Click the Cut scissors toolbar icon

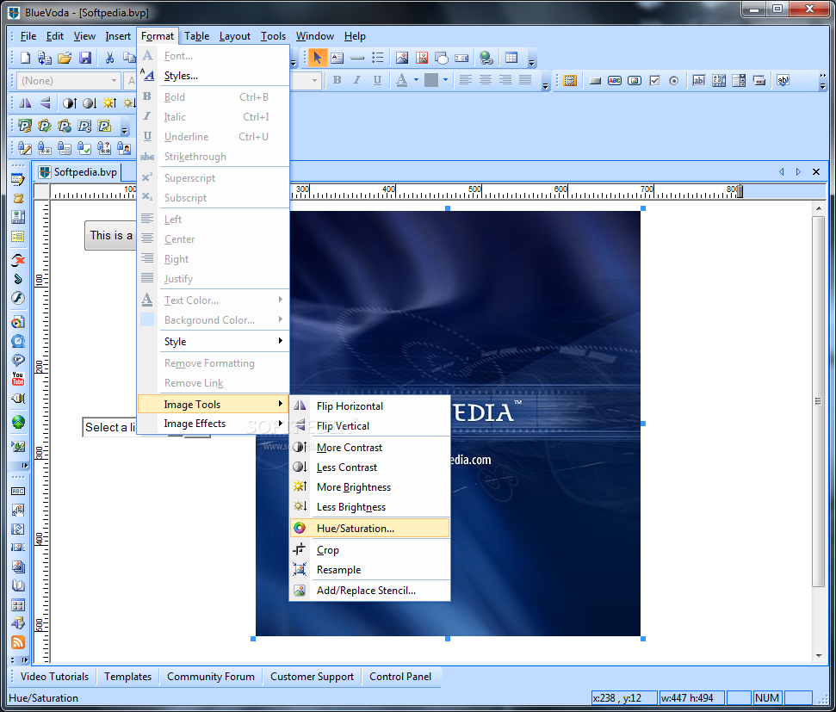pyautogui.click(x=110, y=58)
